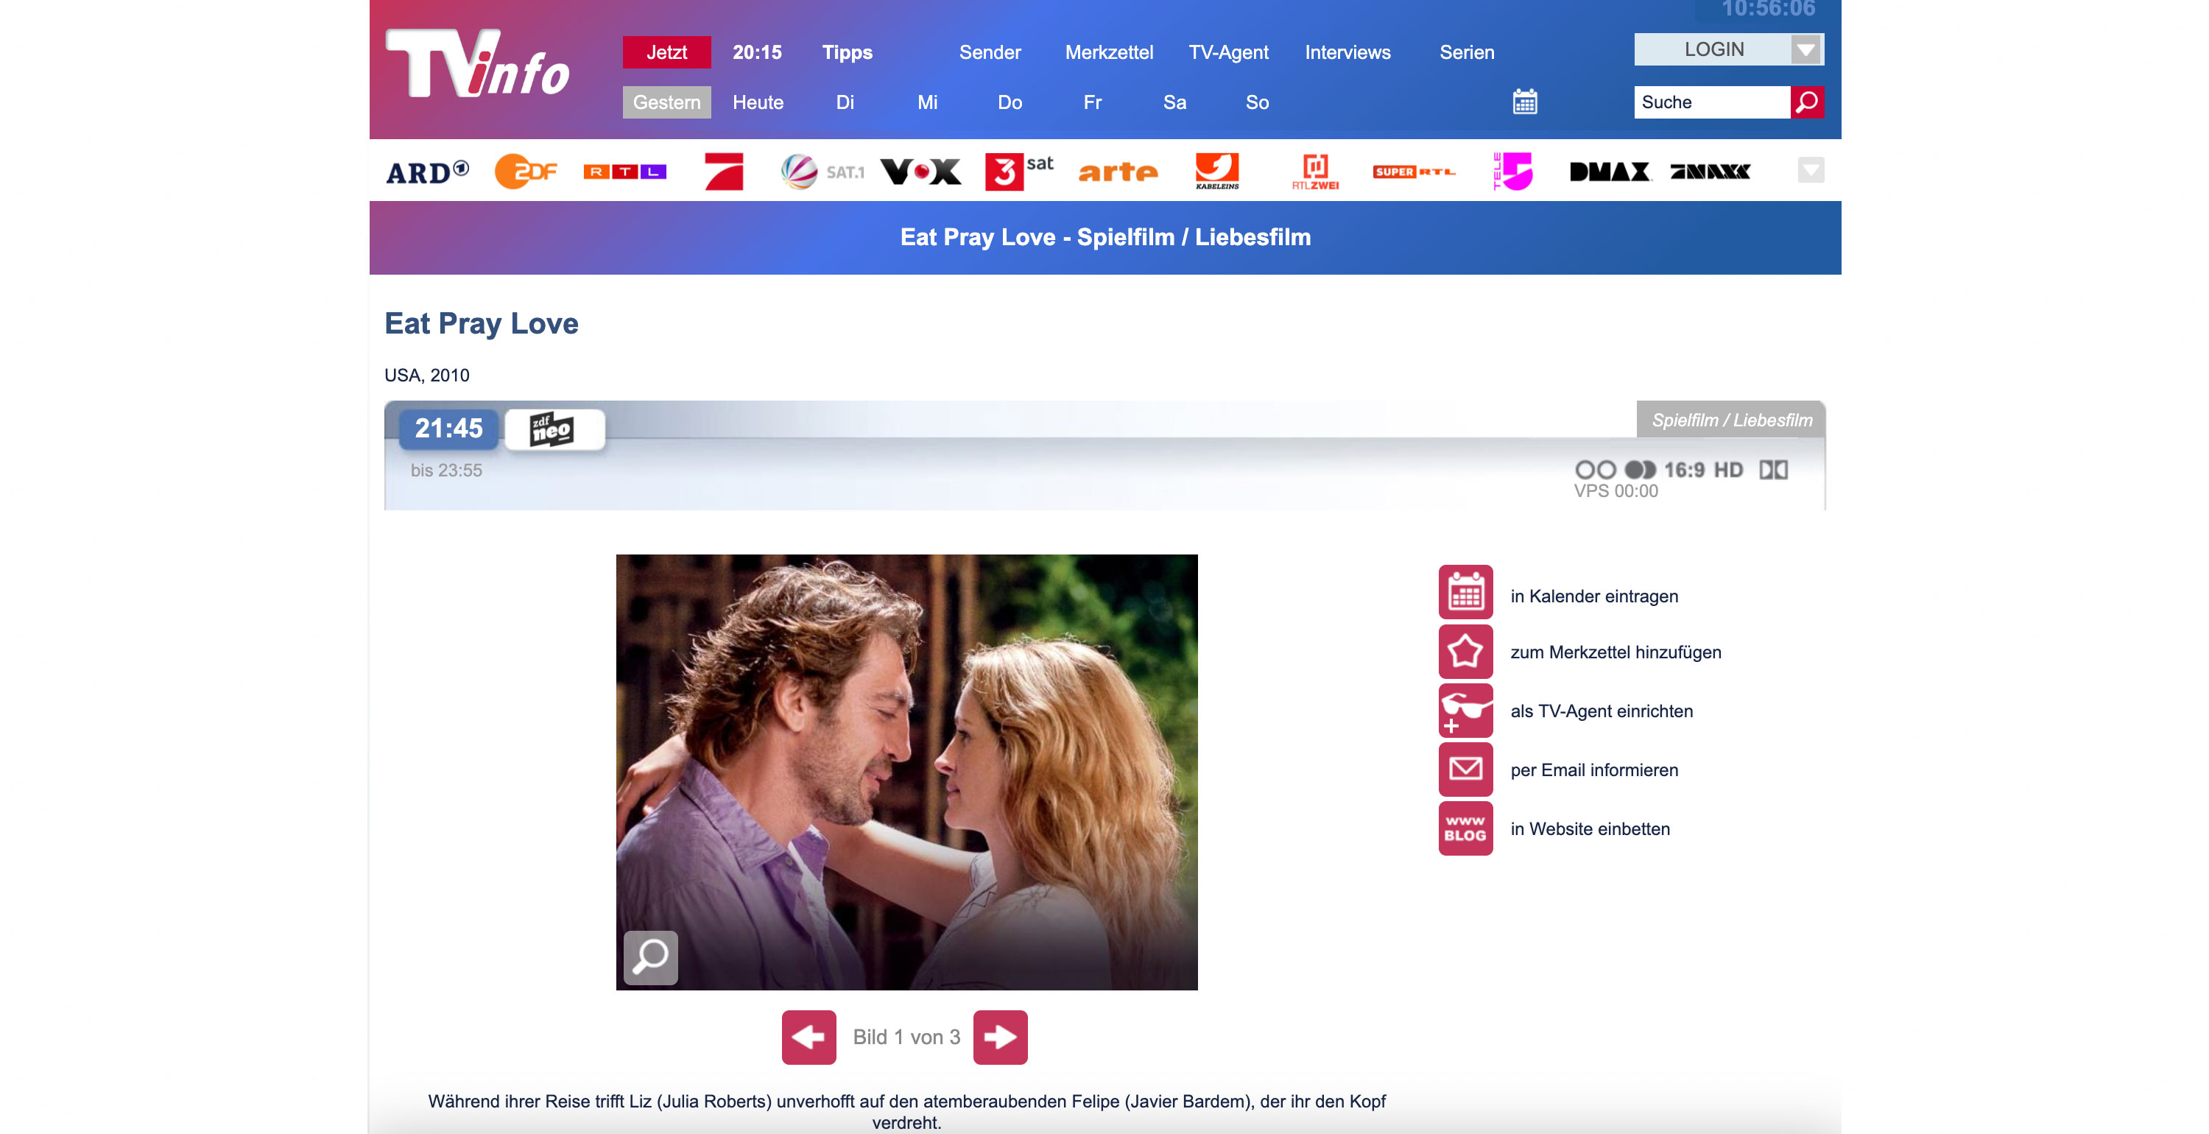This screenshot has width=2209, height=1134.
Task: Click the Email envelope icon
Action: coord(1465,769)
